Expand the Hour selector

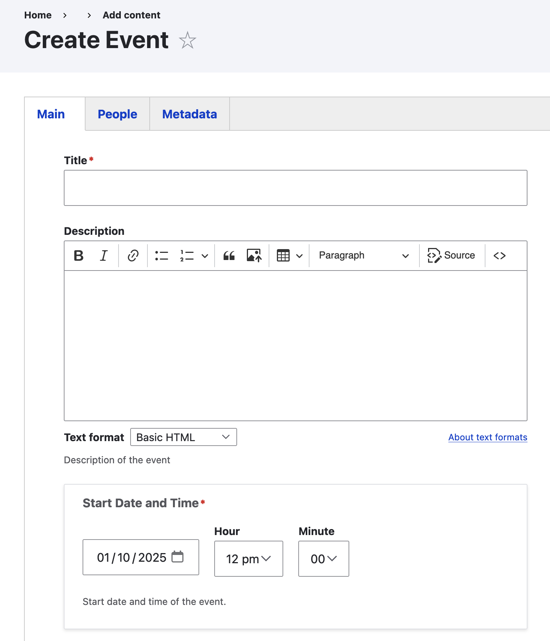point(248,559)
